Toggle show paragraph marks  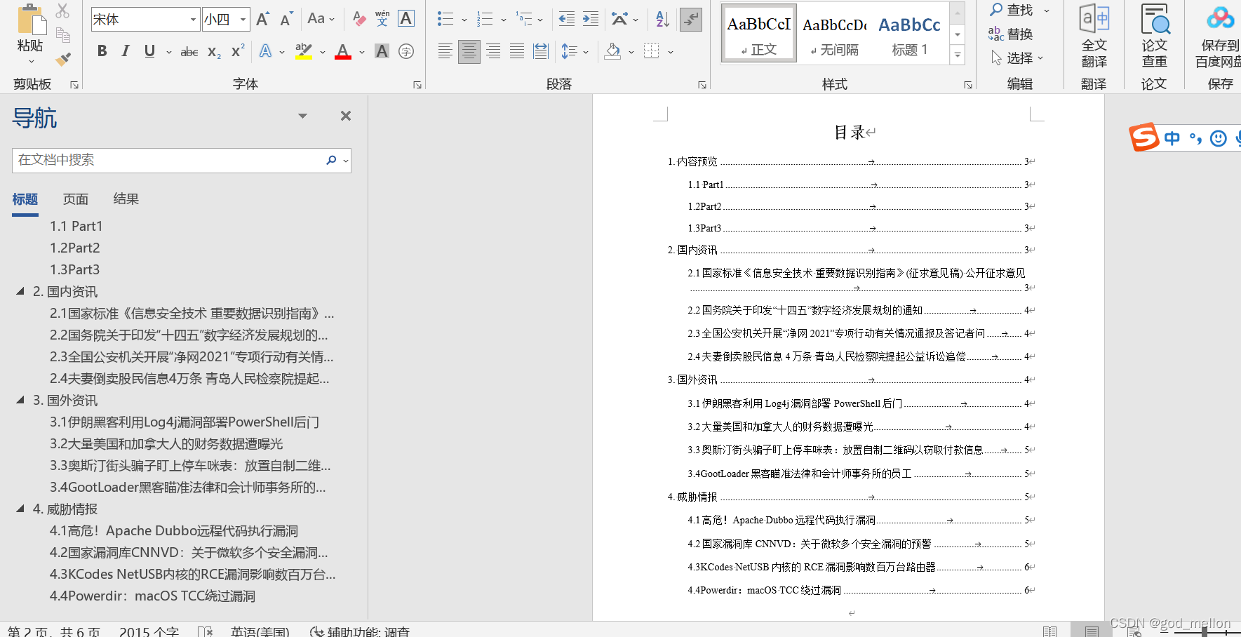tap(691, 19)
